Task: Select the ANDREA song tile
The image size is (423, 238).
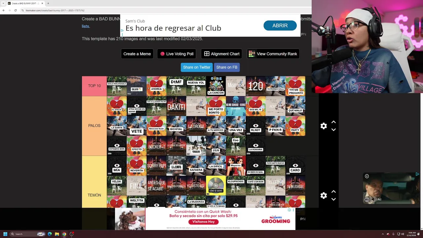Action: click(x=156, y=86)
